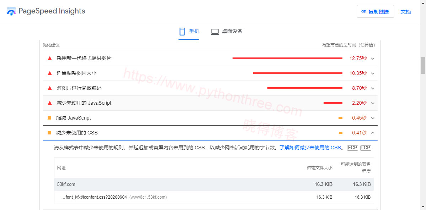
Task: Click the phone icon in 手机 tab
Action: [x=182, y=32]
